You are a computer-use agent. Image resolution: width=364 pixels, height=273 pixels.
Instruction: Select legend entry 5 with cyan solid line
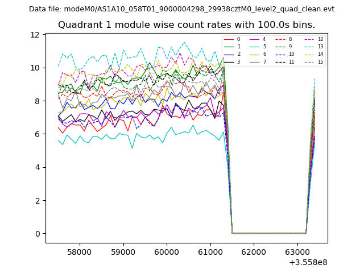point(259,47)
